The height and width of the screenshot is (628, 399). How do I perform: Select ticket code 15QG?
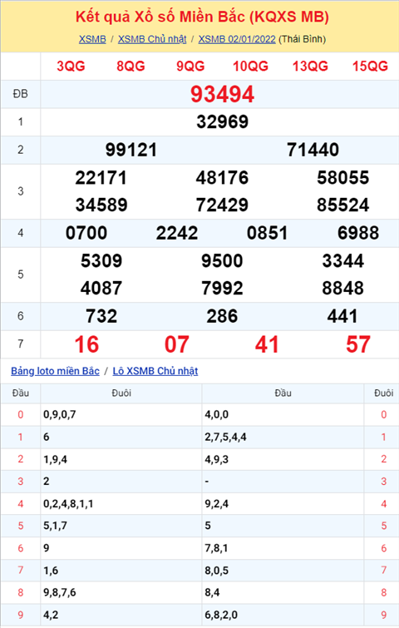(370, 66)
